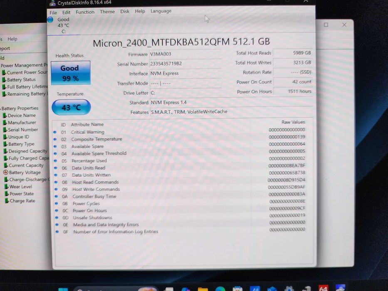
Task: Click the blue status dot for Host Read Commands
Action: [x=56, y=182]
